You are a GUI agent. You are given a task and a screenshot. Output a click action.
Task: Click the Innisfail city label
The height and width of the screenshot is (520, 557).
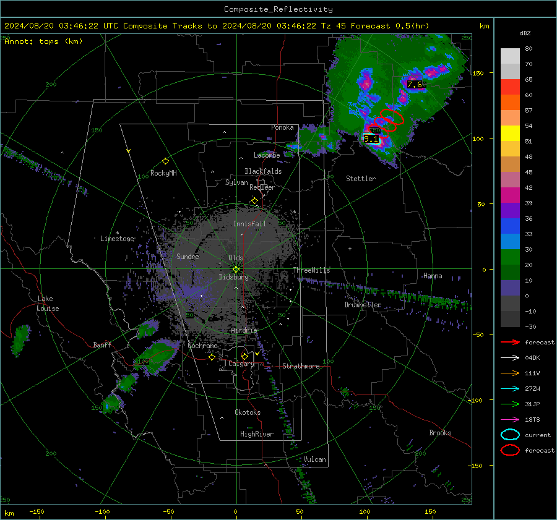point(249,224)
